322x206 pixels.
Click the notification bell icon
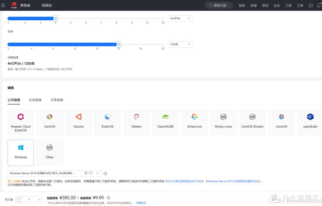319,5
